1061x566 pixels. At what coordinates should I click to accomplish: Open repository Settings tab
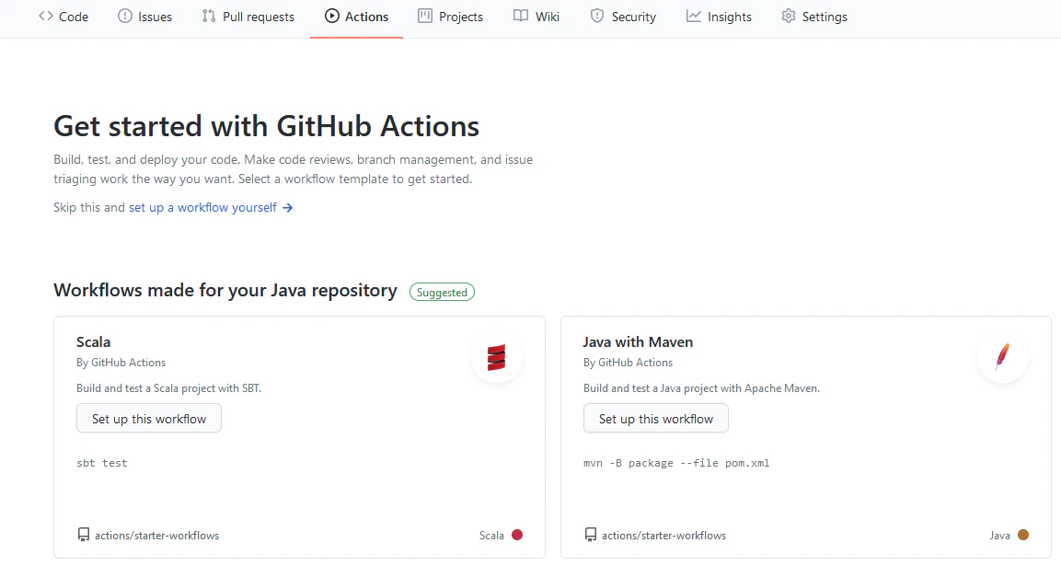[814, 17]
